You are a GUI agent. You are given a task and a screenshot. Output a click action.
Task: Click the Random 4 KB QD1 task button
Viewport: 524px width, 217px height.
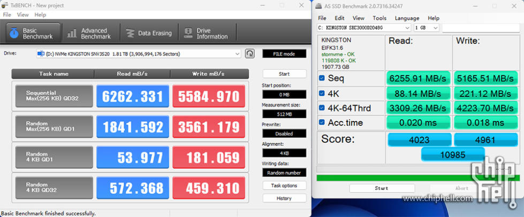click(54, 157)
